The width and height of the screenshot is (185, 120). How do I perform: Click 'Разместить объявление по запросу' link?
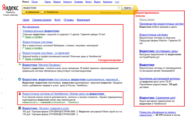click(158, 113)
